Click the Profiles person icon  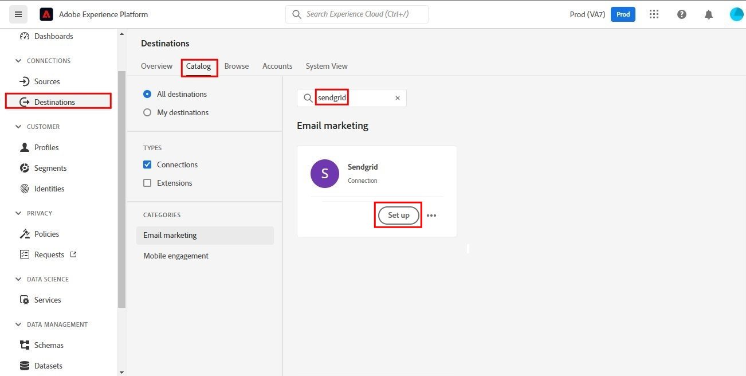pyautogui.click(x=25, y=147)
